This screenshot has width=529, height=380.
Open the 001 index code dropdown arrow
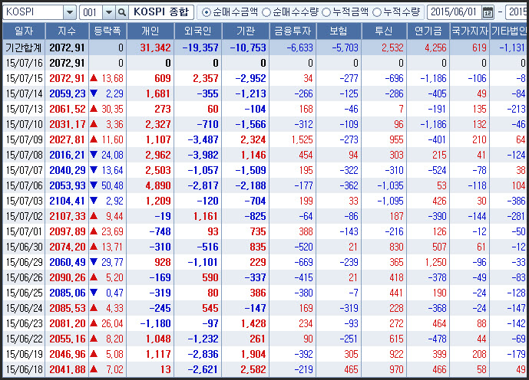point(108,12)
